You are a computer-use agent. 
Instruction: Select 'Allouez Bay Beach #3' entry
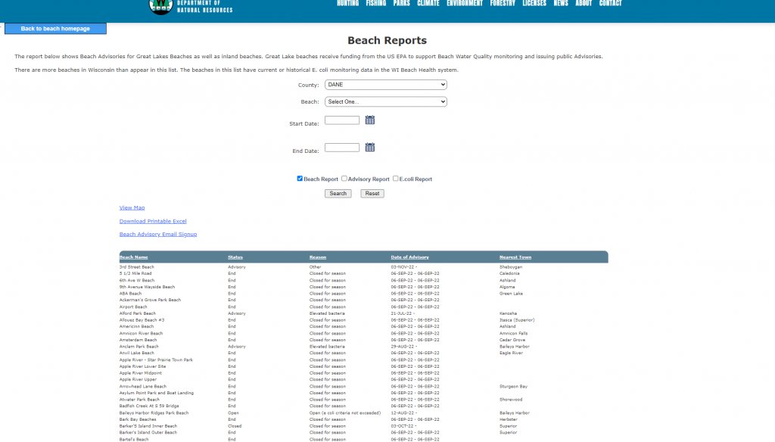(142, 320)
